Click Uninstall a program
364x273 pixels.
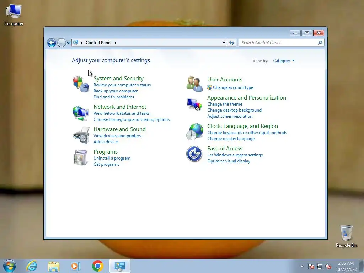click(x=112, y=158)
